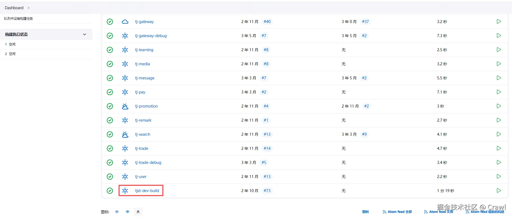Set icon size to 中
This screenshot has height=217, width=512.
click(128, 212)
